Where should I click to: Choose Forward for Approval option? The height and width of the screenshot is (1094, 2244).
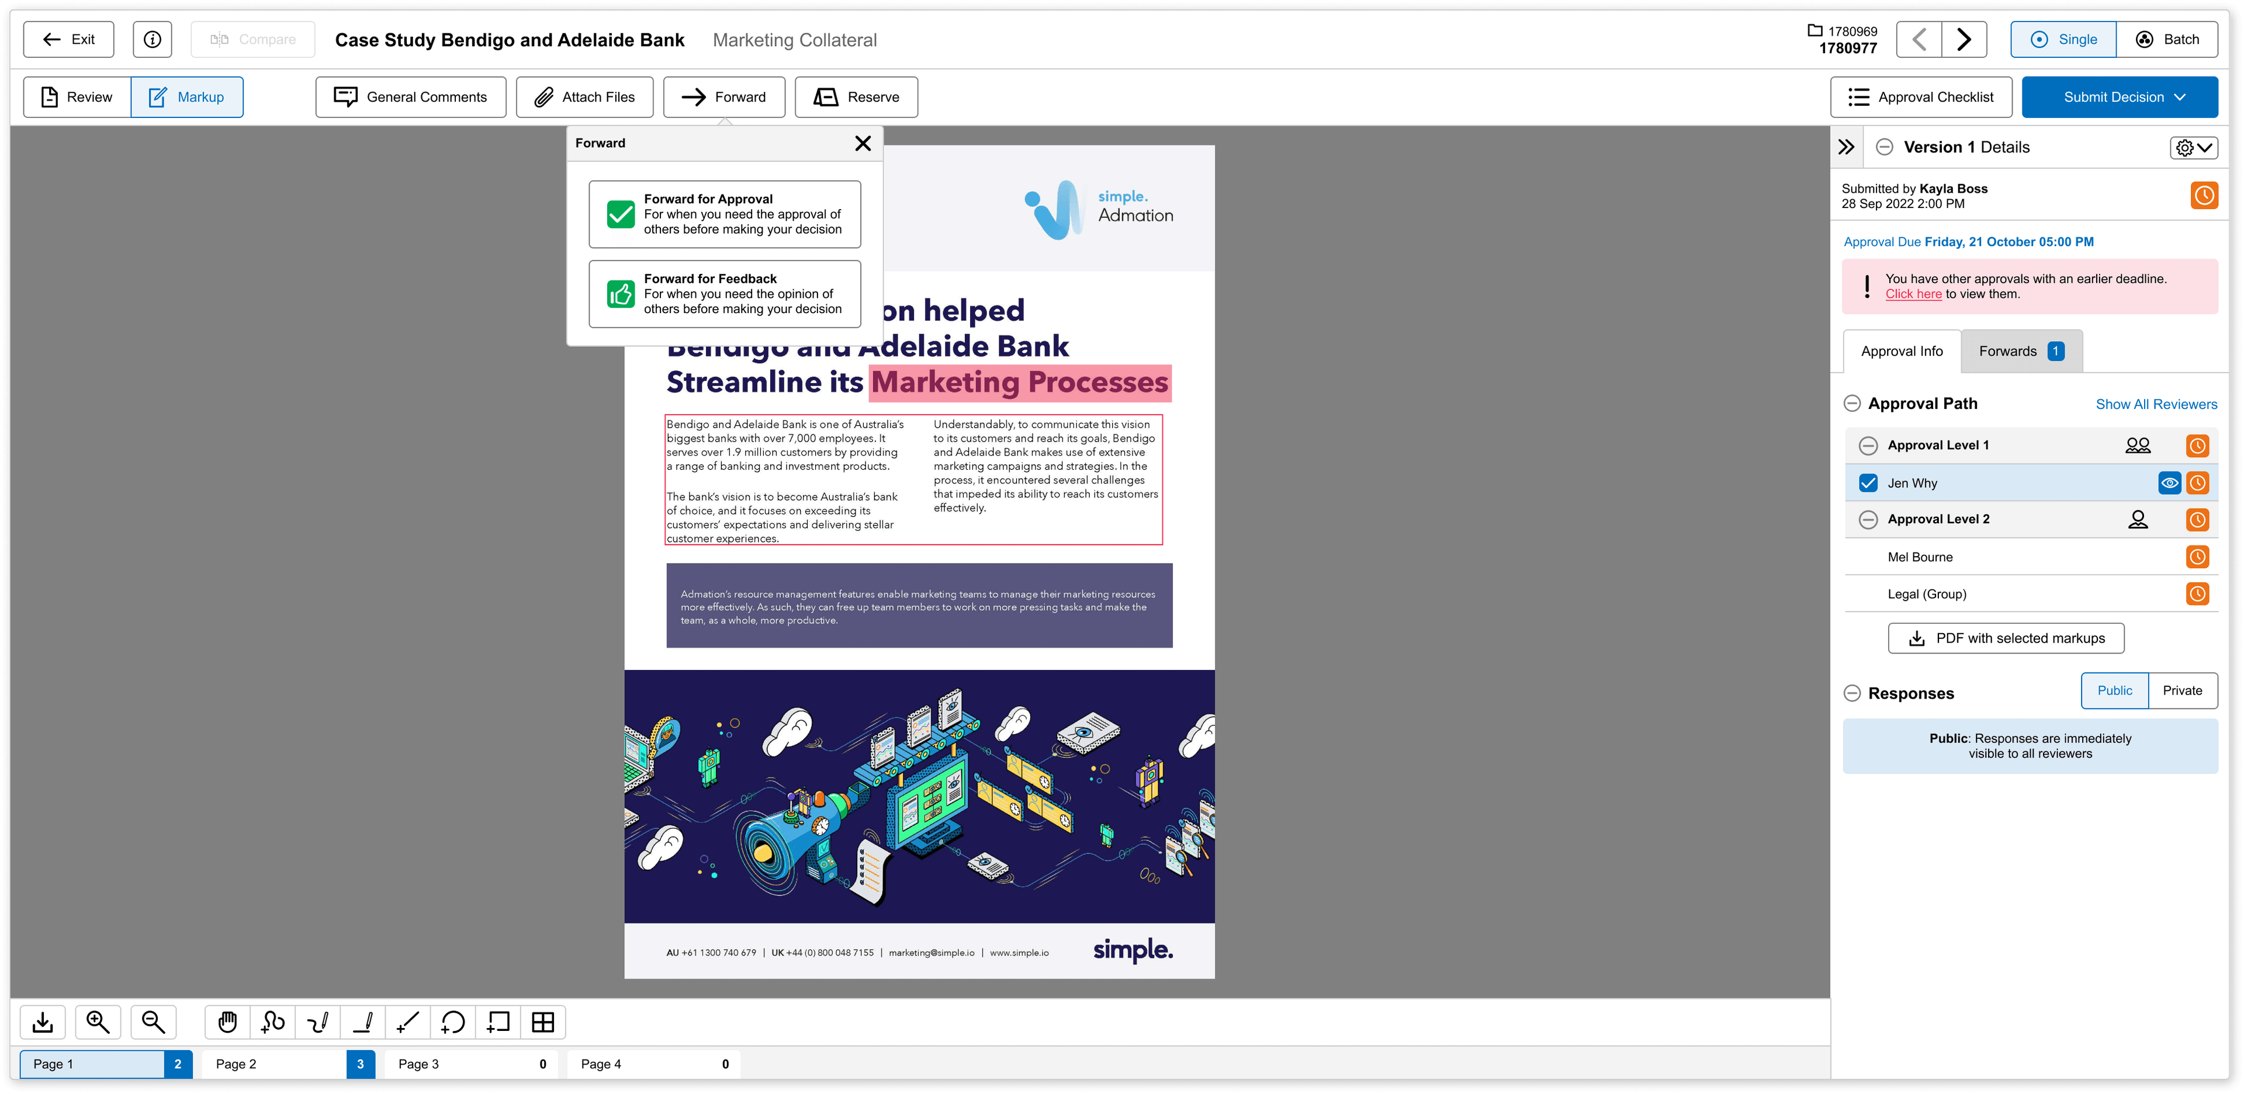coord(725,214)
